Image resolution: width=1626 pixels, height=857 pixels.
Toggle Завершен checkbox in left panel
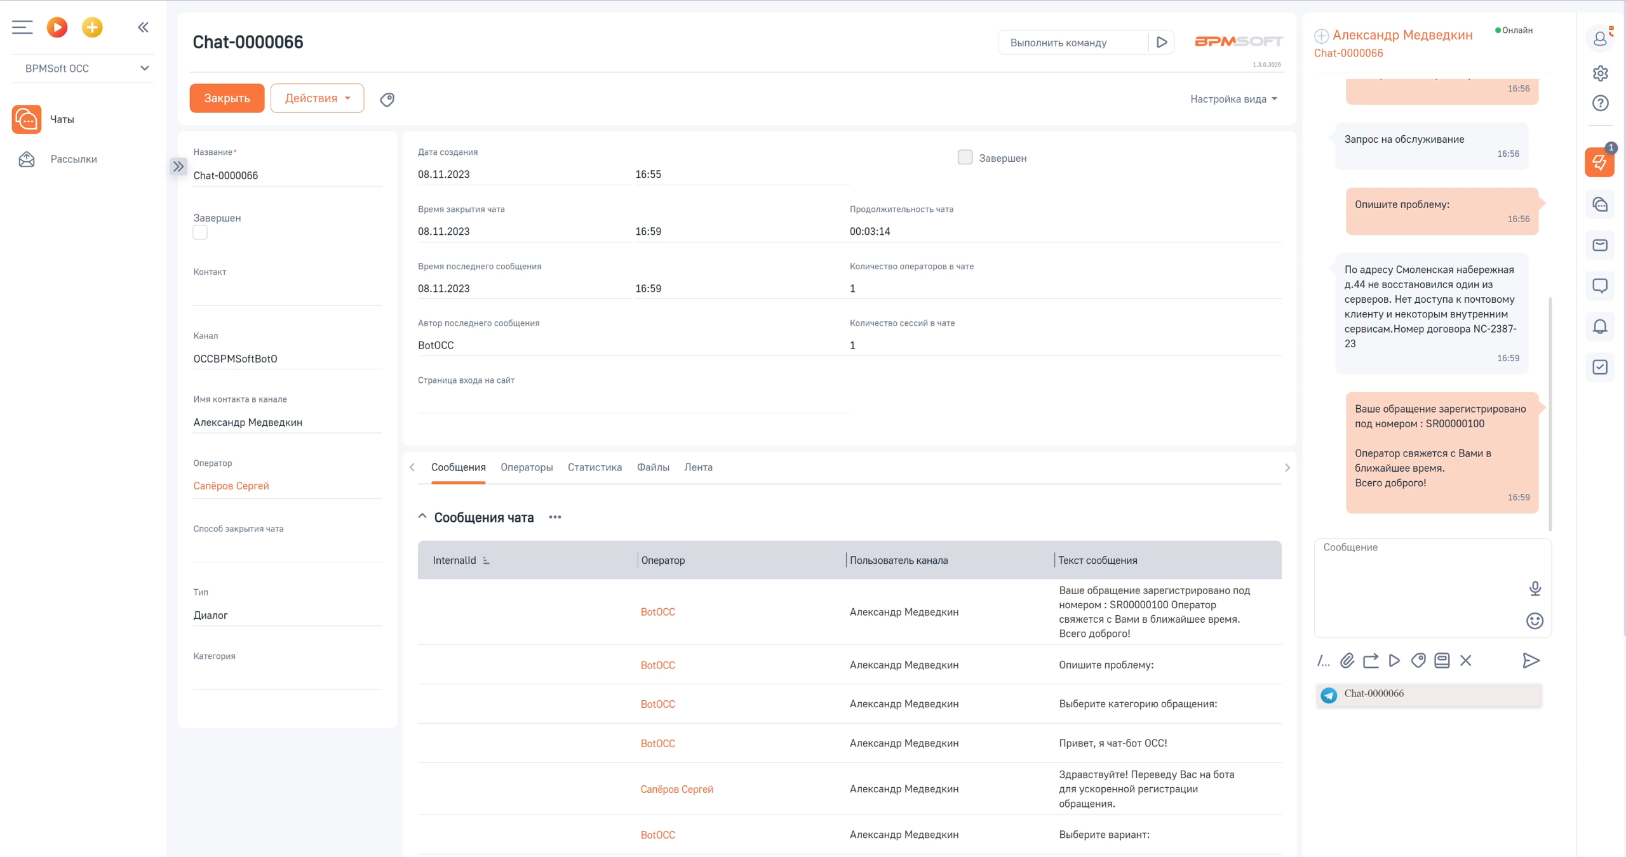pyautogui.click(x=200, y=233)
